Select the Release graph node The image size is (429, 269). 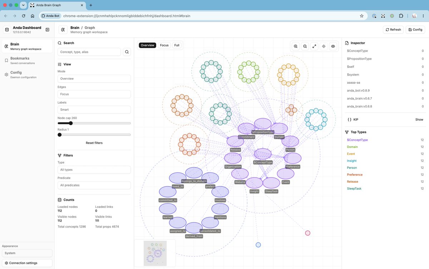(x=235, y=141)
